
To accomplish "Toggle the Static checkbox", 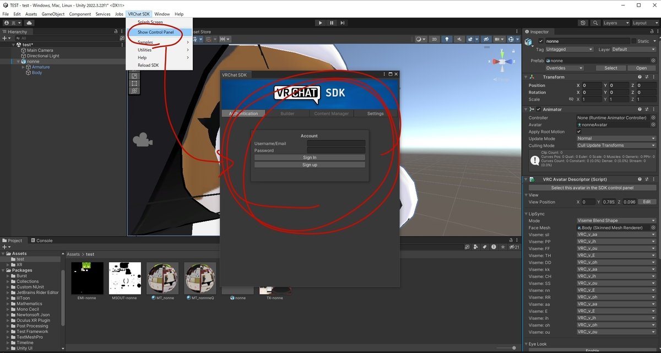I will [x=633, y=41].
